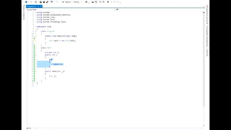
Task: Click the scroll down arrow of editor scrollbar
Action: (204, 126)
